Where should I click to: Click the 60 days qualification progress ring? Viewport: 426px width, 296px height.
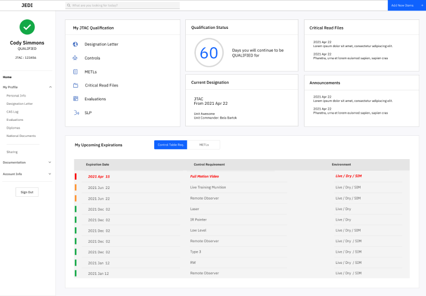[x=209, y=53]
